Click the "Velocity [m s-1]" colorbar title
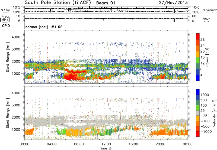The width and height of the screenshot is (217, 150). click(214, 113)
